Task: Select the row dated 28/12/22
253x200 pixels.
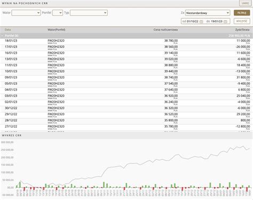Action: pos(127,121)
